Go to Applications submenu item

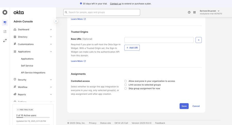coord(27,59)
